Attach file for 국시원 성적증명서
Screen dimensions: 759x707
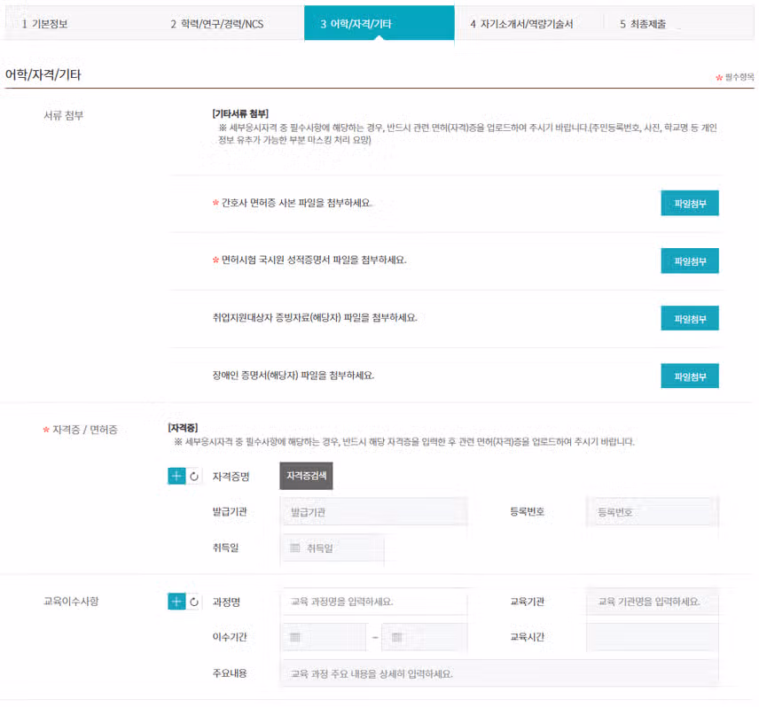tap(690, 260)
